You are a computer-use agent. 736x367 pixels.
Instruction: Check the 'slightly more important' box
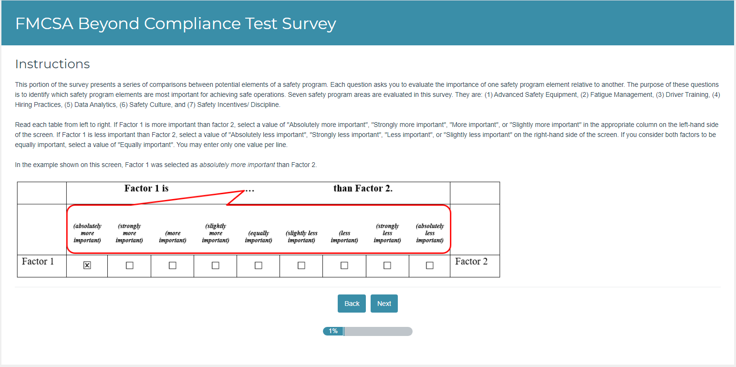[216, 265]
